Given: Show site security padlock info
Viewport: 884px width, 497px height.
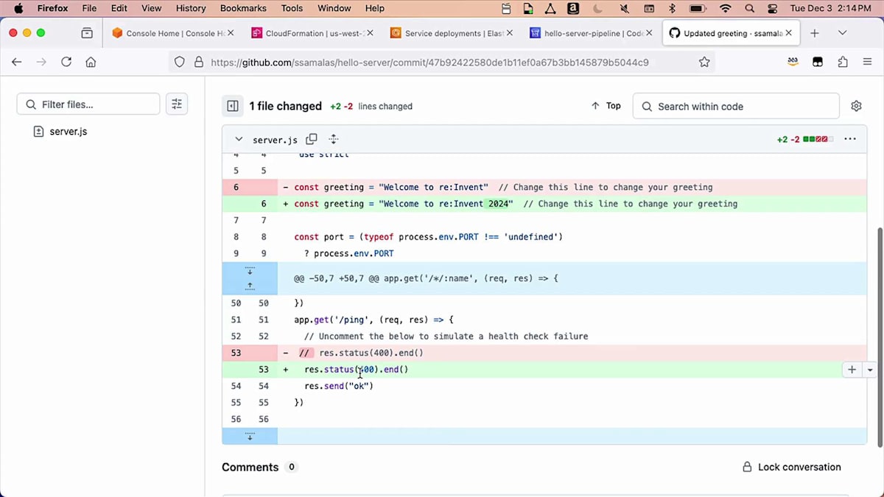Looking at the screenshot, I should pyautogui.click(x=198, y=63).
